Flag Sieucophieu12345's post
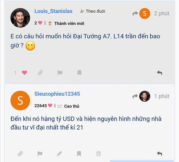Viewport: 179px width, 162px height. (40, 154)
